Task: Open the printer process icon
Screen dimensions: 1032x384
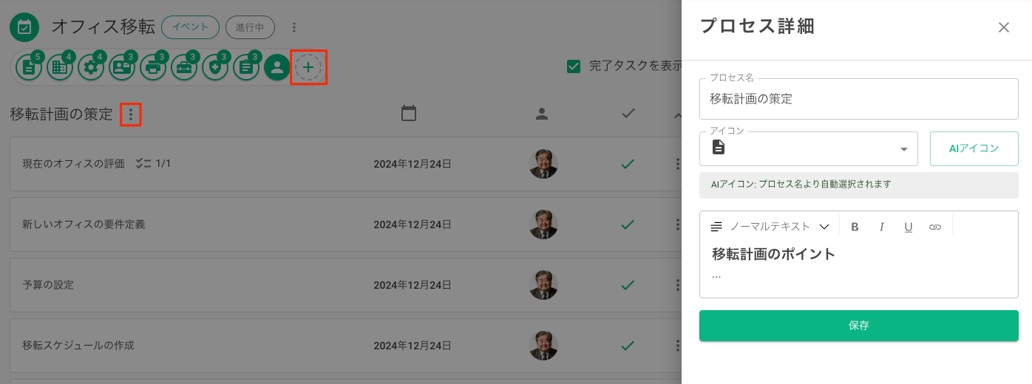Action: tap(153, 68)
